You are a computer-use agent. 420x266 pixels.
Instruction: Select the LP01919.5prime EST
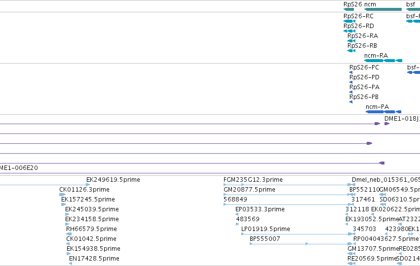tap(266, 229)
